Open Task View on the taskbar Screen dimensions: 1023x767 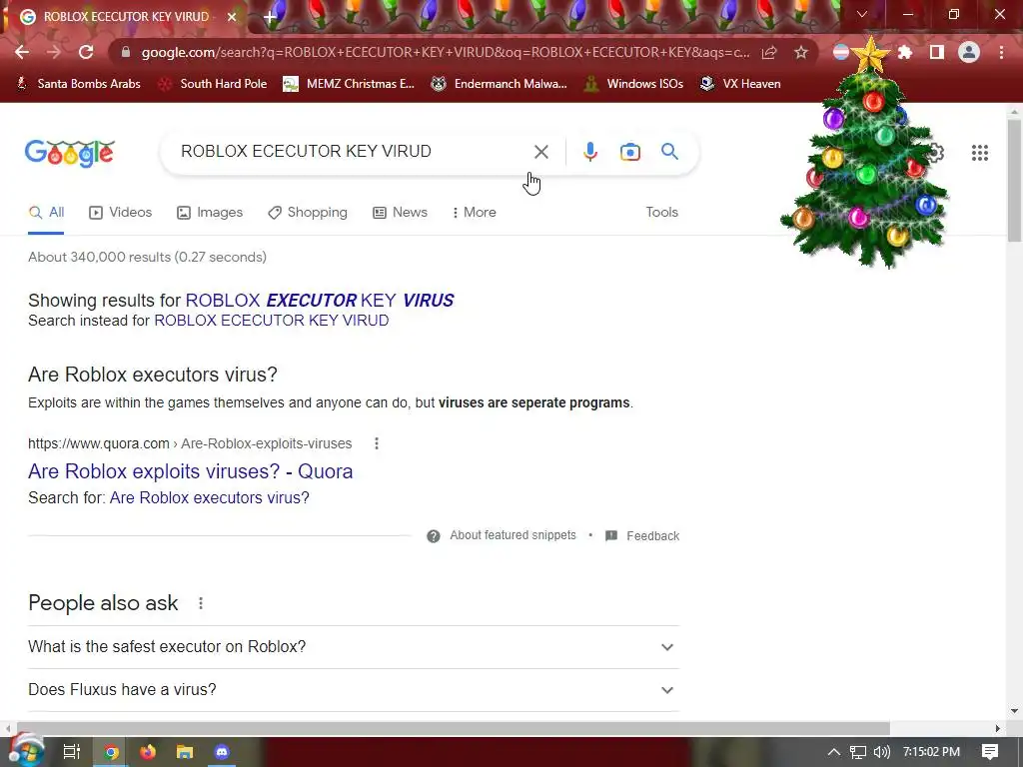pos(72,752)
